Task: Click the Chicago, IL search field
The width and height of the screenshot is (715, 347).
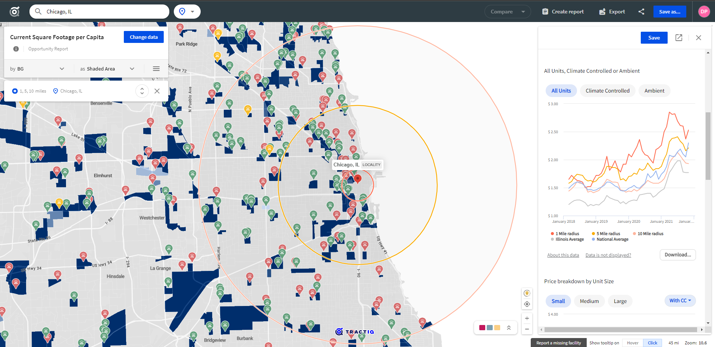Action: (x=99, y=12)
